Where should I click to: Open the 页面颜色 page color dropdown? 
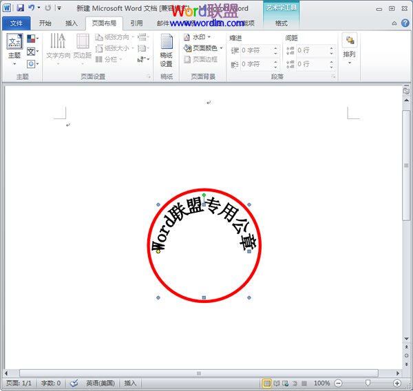[203, 48]
